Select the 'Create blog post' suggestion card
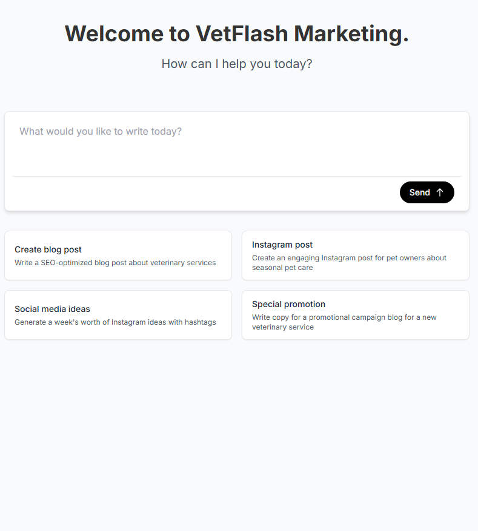This screenshot has width=478, height=531. (x=118, y=255)
